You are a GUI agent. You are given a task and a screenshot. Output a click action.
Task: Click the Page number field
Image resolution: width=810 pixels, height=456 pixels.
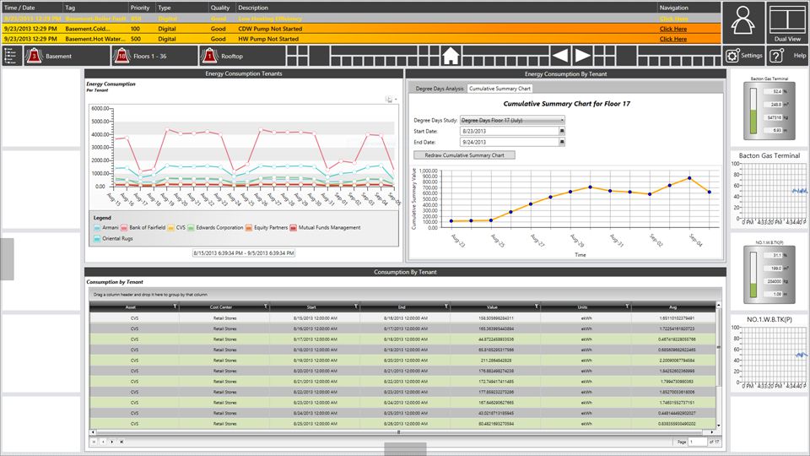tap(698, 442)
